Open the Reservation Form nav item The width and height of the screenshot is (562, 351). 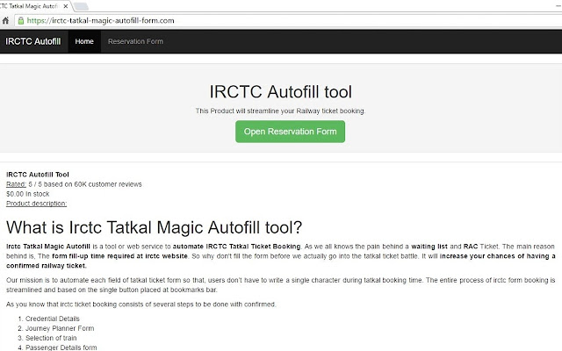click(135, 41)
